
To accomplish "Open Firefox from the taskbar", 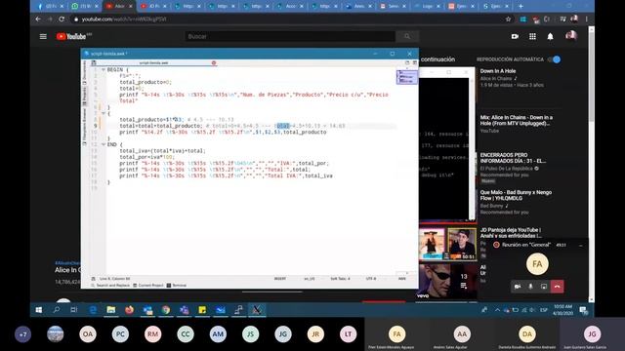I will coord(129,310).
